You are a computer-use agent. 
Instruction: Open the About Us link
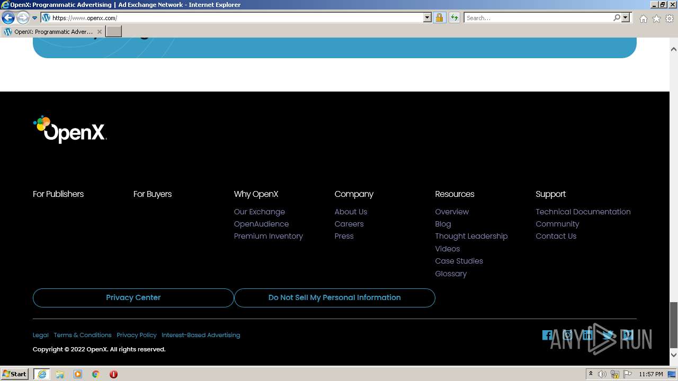(x=351, y=212)
